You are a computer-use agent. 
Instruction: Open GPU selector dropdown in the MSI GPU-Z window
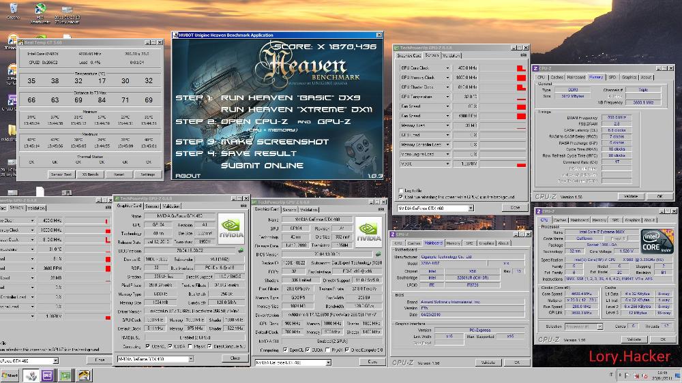[x=190, y=358]
